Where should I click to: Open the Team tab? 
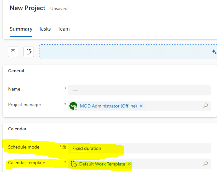pos(64,29)
